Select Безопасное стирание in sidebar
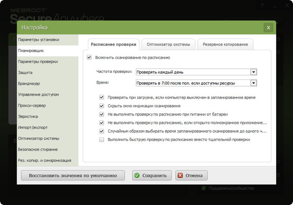 pos(47,149)
